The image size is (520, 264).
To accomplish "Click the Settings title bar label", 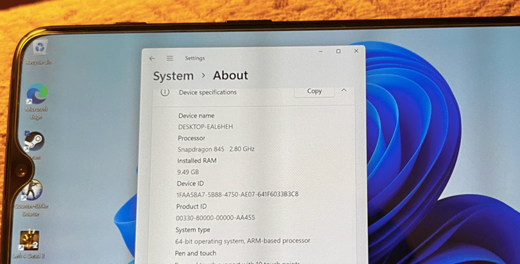I will click(195, 58).
